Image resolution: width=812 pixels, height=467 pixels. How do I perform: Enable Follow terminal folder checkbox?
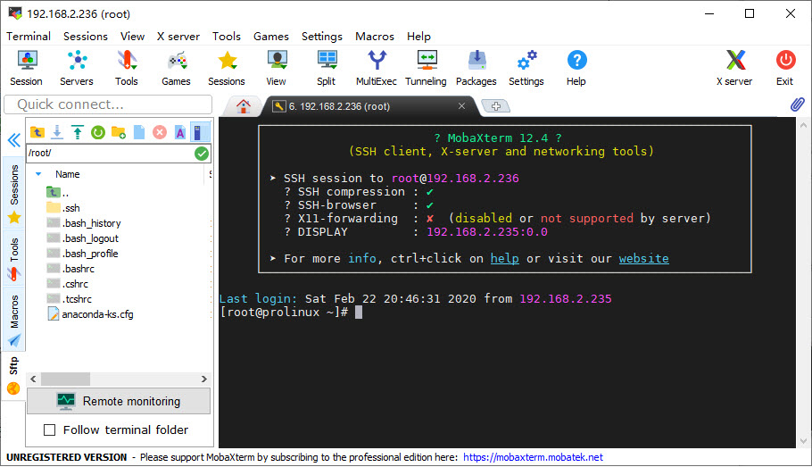pyautogui.click(x=50, y=430)
